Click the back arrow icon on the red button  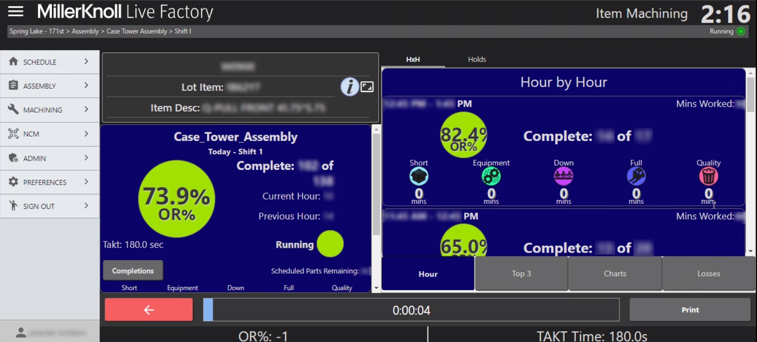(149, 310)
